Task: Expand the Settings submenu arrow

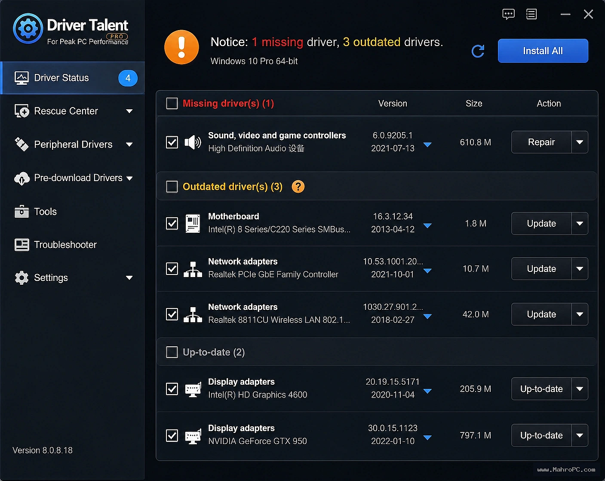Action: (x=129, y=278)
